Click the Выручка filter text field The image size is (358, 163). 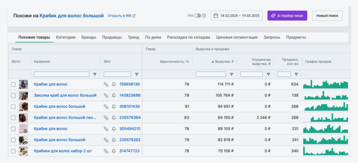click(211, 74)
